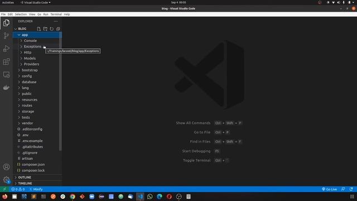Click the New File icon
This screenshot has height=201, width=357.
click(38, 28)
